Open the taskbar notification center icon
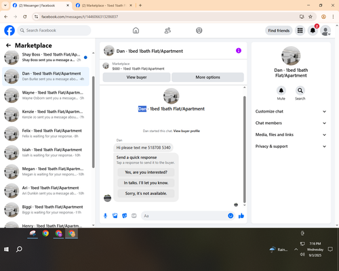The width and height of the screenshot is (339, 271). 330,249
